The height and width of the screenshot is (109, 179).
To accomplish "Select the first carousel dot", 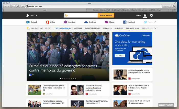I will [x=61, y=78].
